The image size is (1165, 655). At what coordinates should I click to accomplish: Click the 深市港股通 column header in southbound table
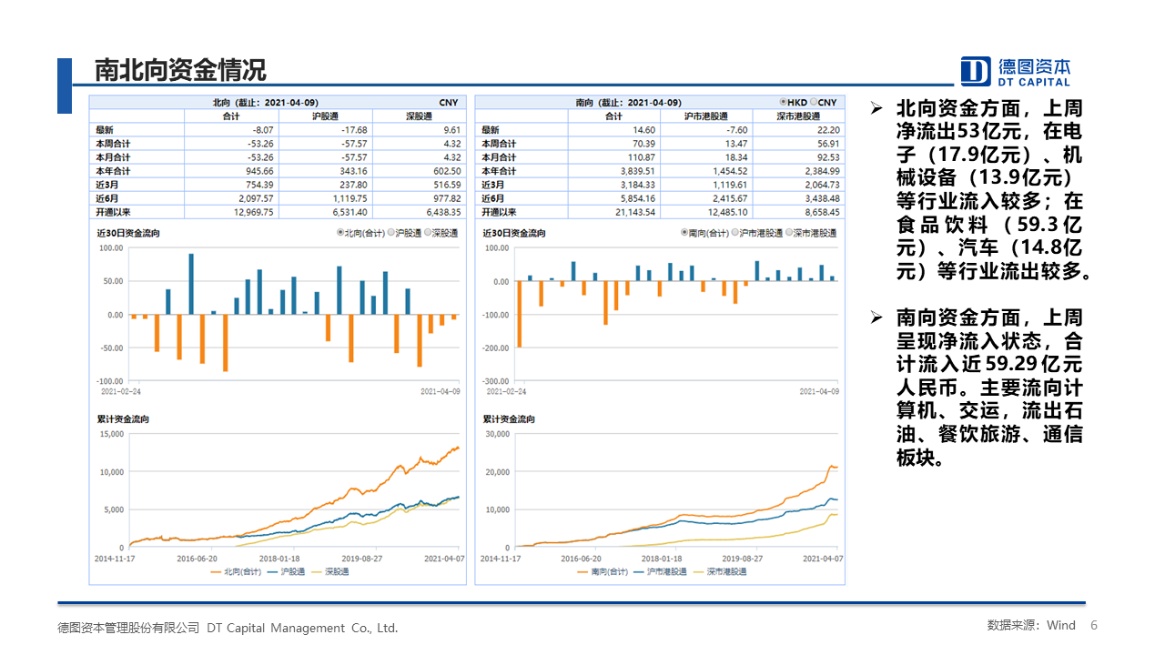click(x=797, y=116)
